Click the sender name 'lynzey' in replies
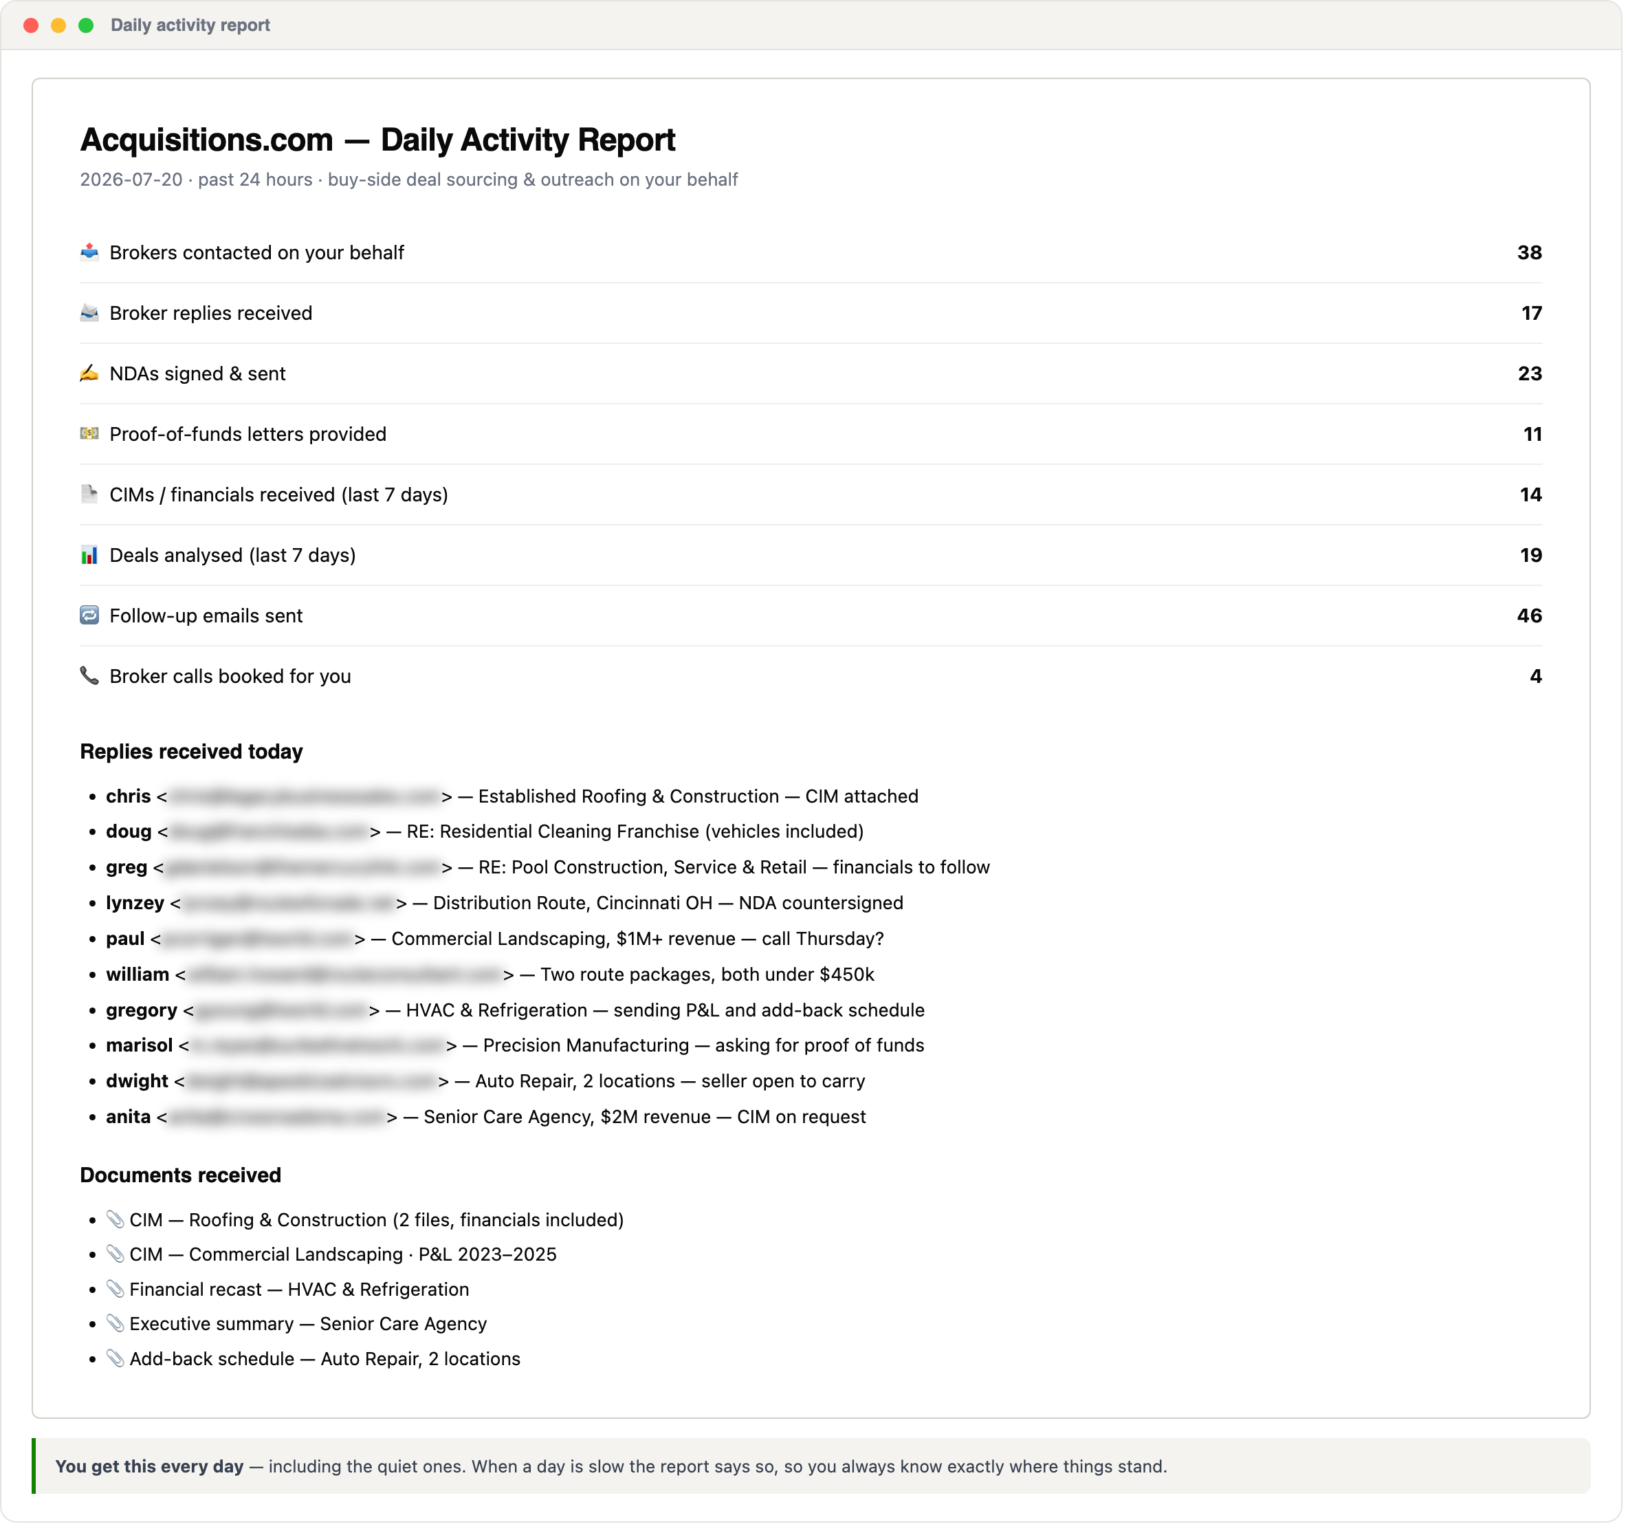The height and width of the screenshot is (1533, 1650). 135,904
